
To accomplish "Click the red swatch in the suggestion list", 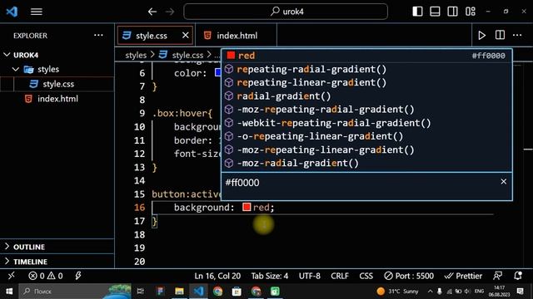I will tap(232, 56).
